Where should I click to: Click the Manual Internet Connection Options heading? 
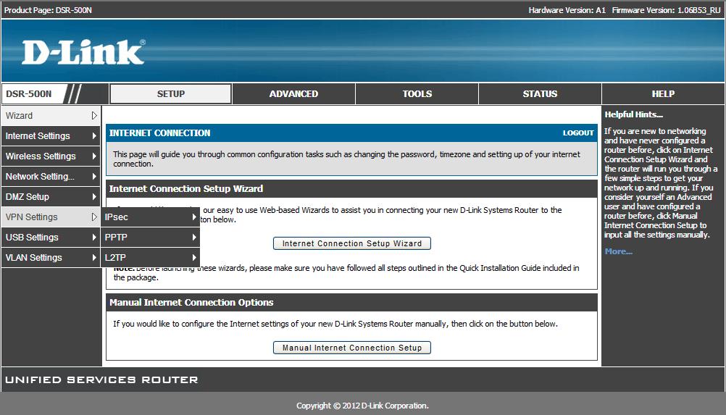(x=191, y=302)
